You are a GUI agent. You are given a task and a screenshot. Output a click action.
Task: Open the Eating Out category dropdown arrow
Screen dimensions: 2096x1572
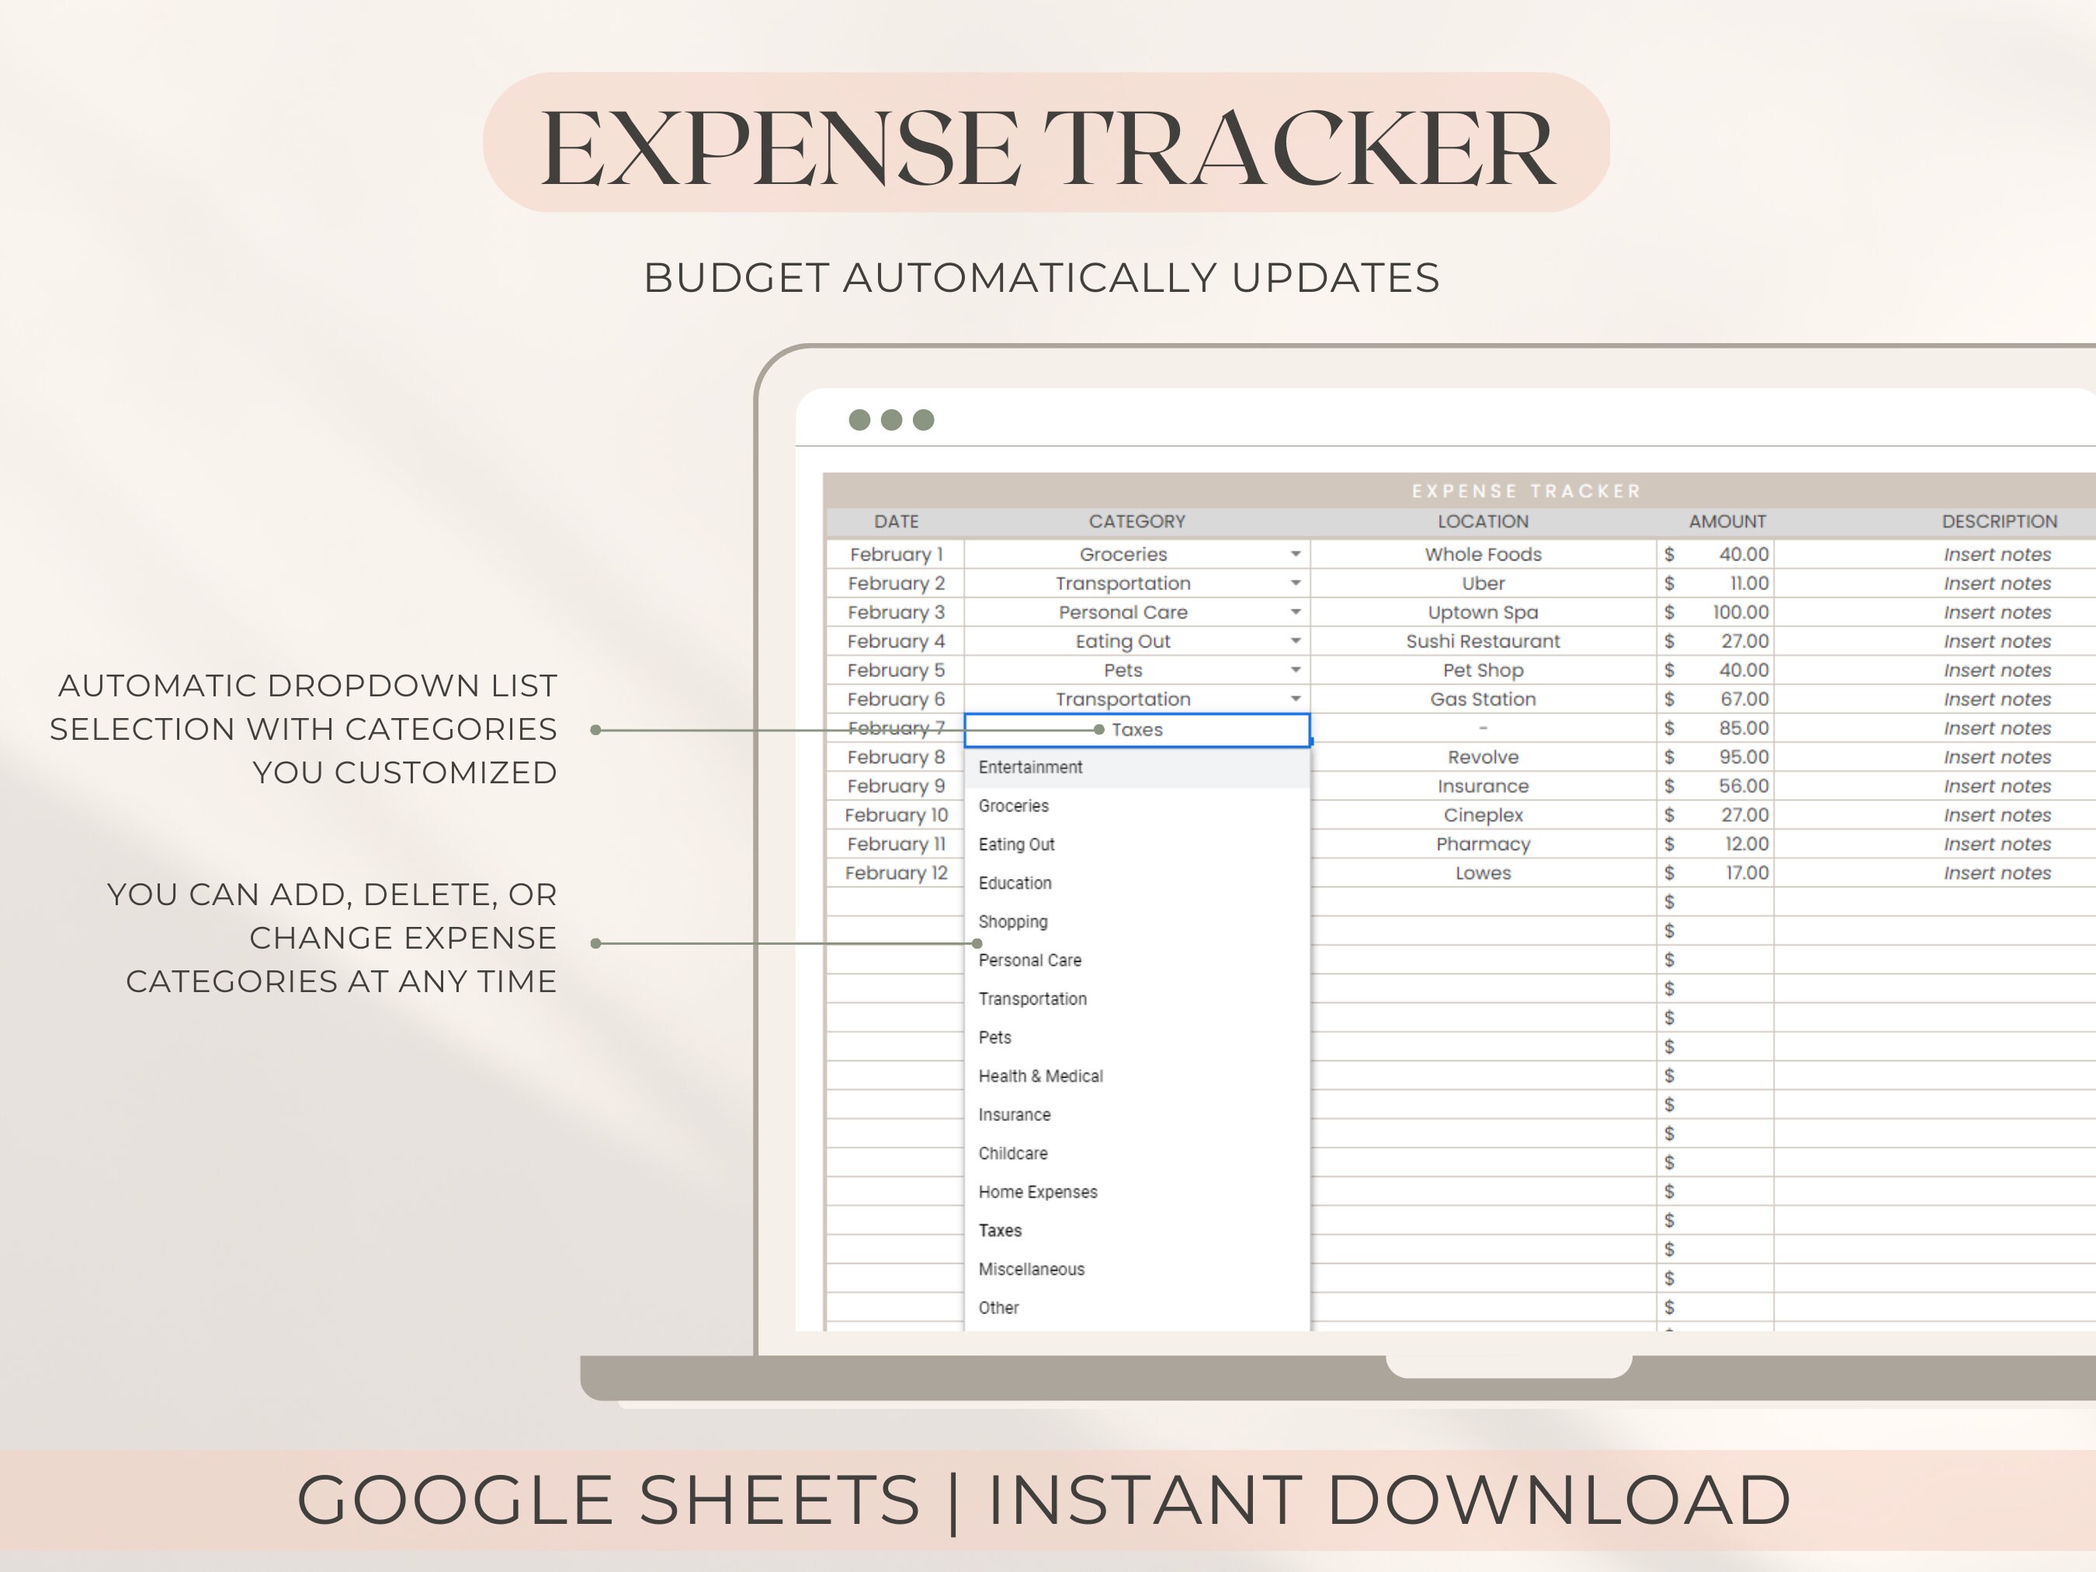tap(1296, 641)
